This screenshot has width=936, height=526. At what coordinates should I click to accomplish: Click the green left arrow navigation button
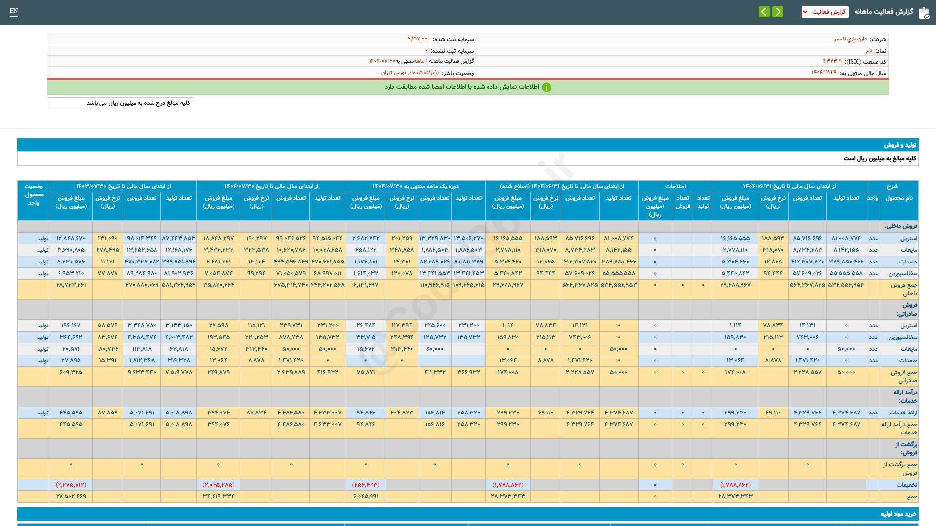764,12
